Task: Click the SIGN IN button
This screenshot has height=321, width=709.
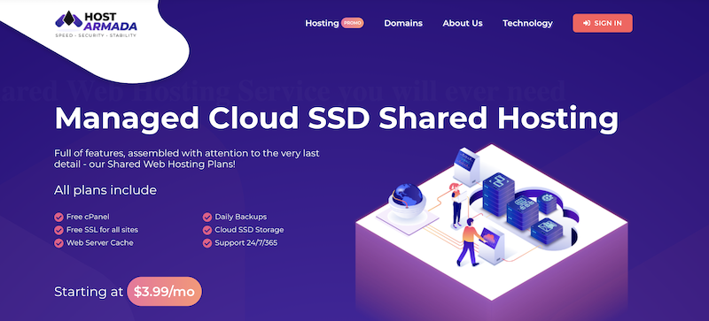Action: (x=603, y=23)
